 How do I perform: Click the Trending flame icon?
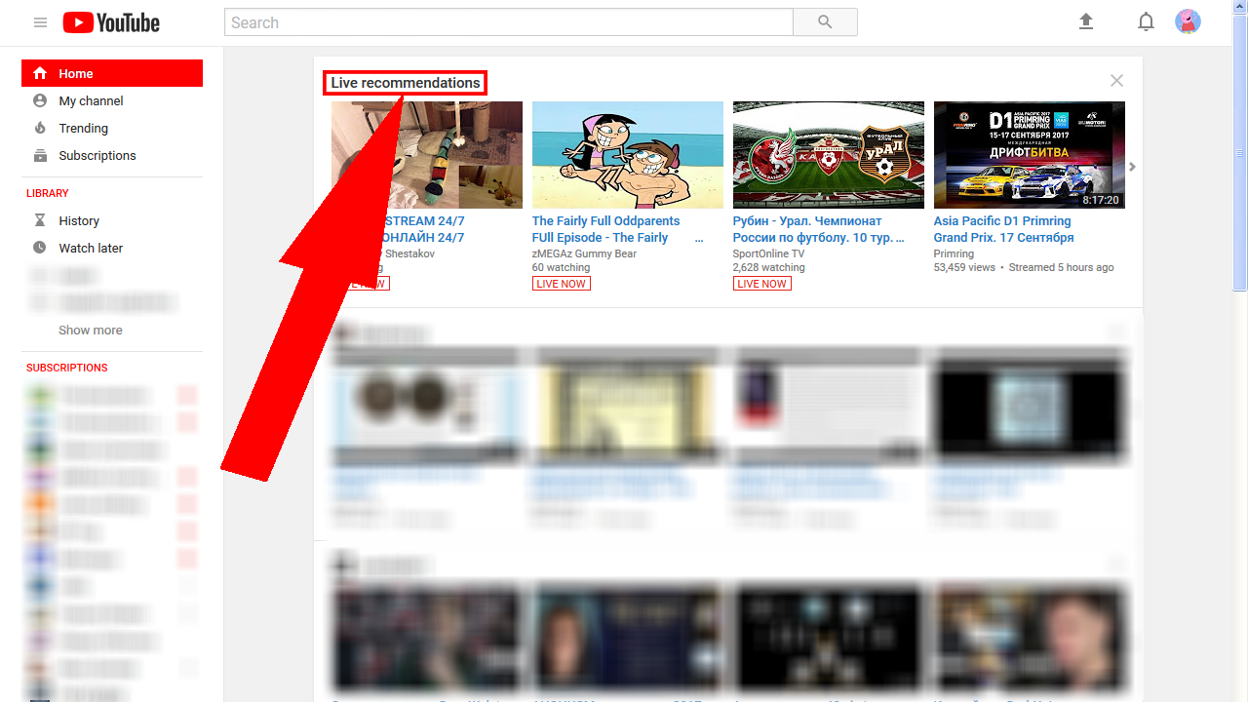click(x=40, y=128)
